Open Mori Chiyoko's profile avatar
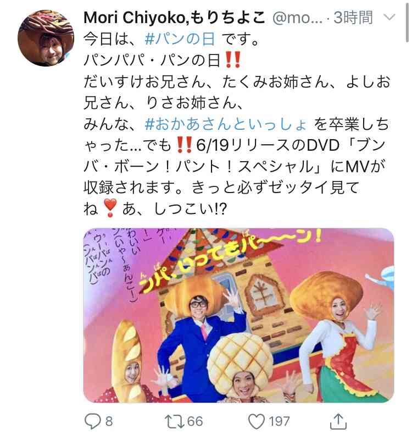 point(46,39)
